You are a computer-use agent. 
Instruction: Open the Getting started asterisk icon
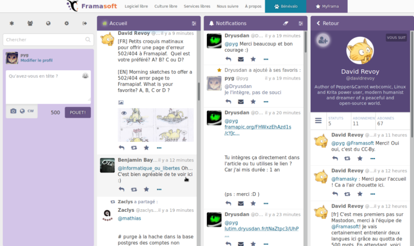coord(12,24)
